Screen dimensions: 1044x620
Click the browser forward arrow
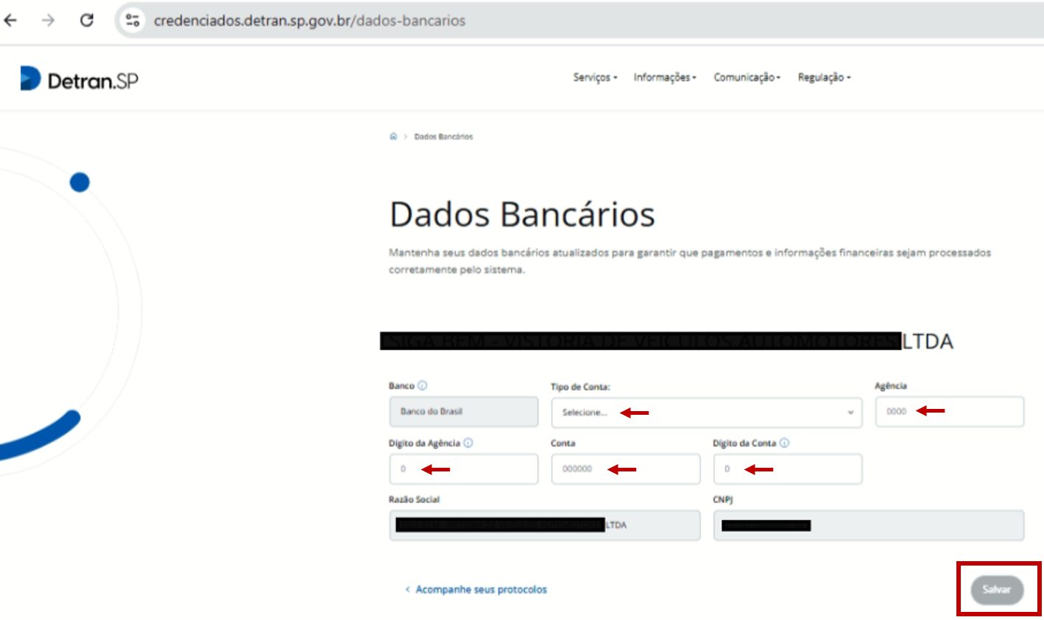click(x=49, y=20)
